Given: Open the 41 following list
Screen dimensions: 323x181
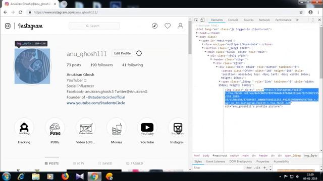Looking at the screenshot, I should click(132, 65).
